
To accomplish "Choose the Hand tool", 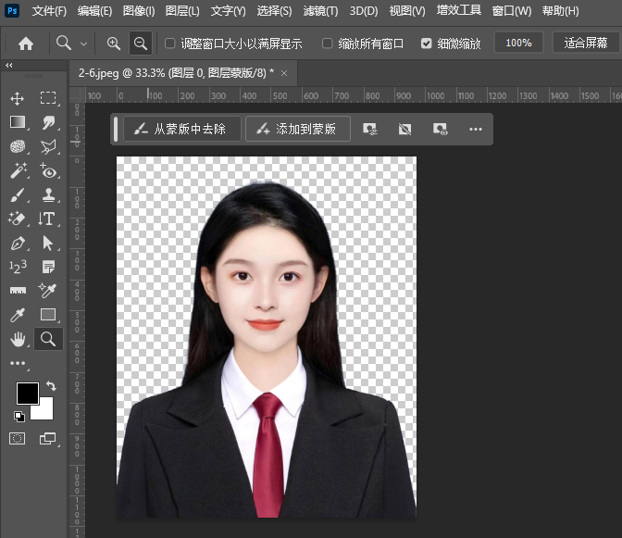I will point(18,340).
